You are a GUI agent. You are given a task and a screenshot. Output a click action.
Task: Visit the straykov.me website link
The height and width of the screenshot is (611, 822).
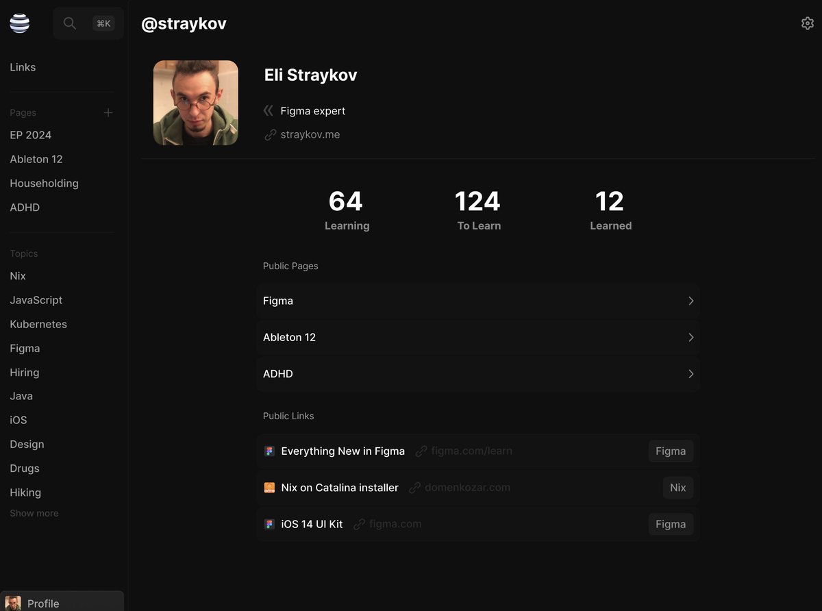pos(310,135)
